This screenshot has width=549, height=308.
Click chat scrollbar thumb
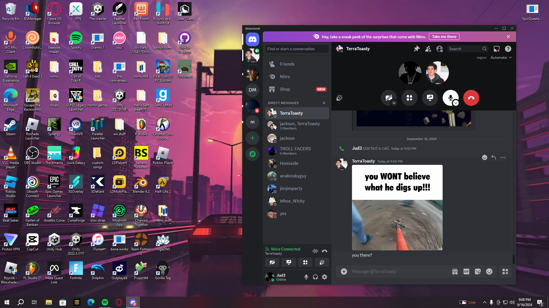pos(514,259)
